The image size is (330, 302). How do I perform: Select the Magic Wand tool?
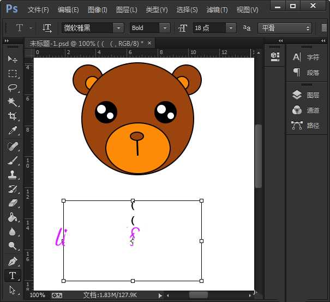(x=13, y=102)
